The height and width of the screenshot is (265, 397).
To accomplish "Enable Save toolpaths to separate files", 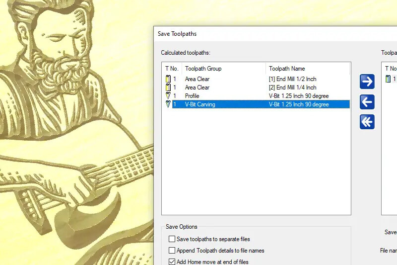I will pyautogui.click(x=172, y=239).
